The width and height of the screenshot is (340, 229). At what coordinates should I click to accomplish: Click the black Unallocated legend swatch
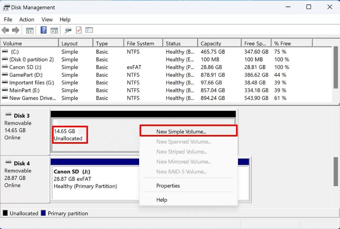(5, 213)
